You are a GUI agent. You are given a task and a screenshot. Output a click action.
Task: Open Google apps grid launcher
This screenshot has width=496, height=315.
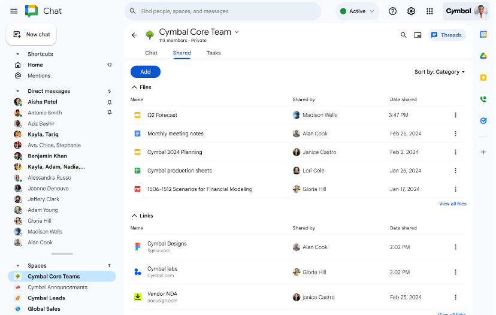(430, 11)
